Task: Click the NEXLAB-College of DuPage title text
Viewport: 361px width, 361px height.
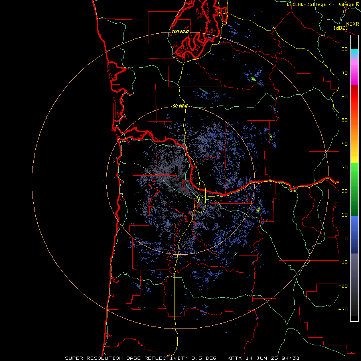Action: click(x=321, y=4)
